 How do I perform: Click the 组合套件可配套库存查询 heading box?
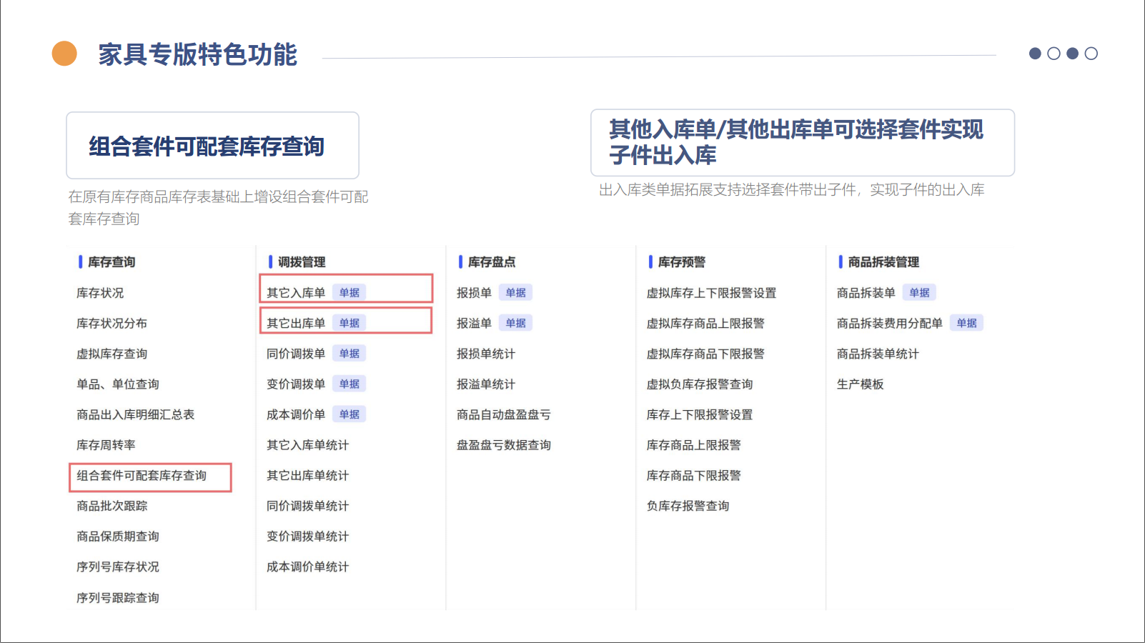(212, 146)
